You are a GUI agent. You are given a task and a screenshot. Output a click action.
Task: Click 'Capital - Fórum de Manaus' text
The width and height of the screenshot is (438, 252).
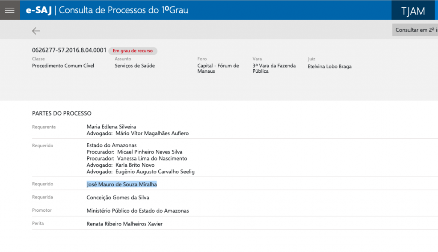pos(218,68)
